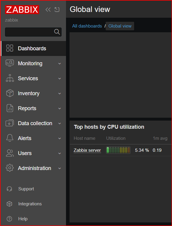
Task: Expand the Alerts menu chevron
Action: 59,138
